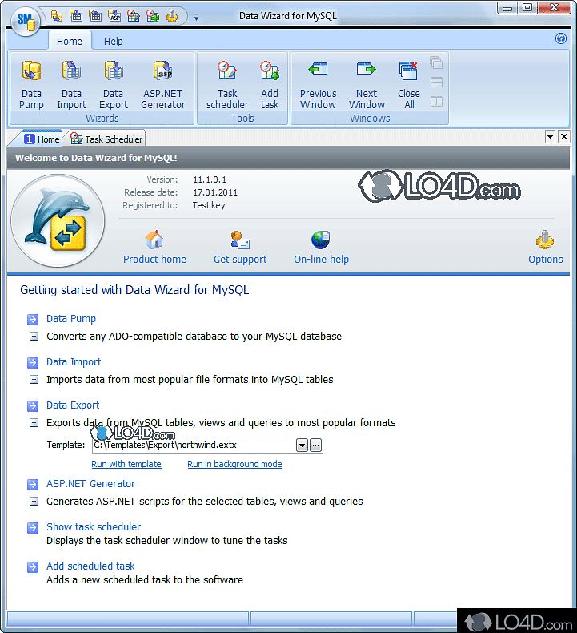This screenshot has height=633, width=577.
Task: Start the ASP.NET Generator wizard in ribbon
Action: (x=163, y=85)
